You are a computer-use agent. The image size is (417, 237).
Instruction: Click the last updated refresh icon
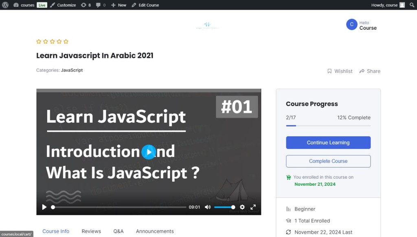click(x=289, y=232)
